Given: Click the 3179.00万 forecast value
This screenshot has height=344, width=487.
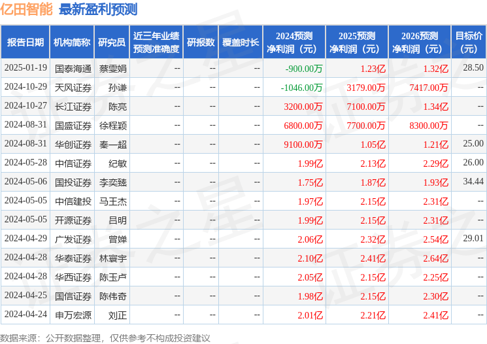Looking at the screenshot, I should click(366, 88).
